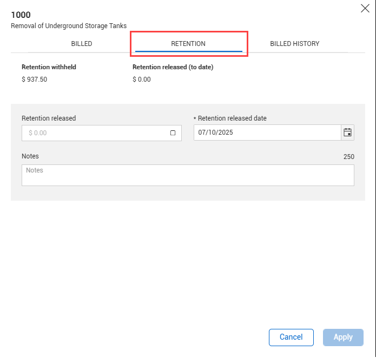Click the 1000 item number heading

tap(21, 15)
